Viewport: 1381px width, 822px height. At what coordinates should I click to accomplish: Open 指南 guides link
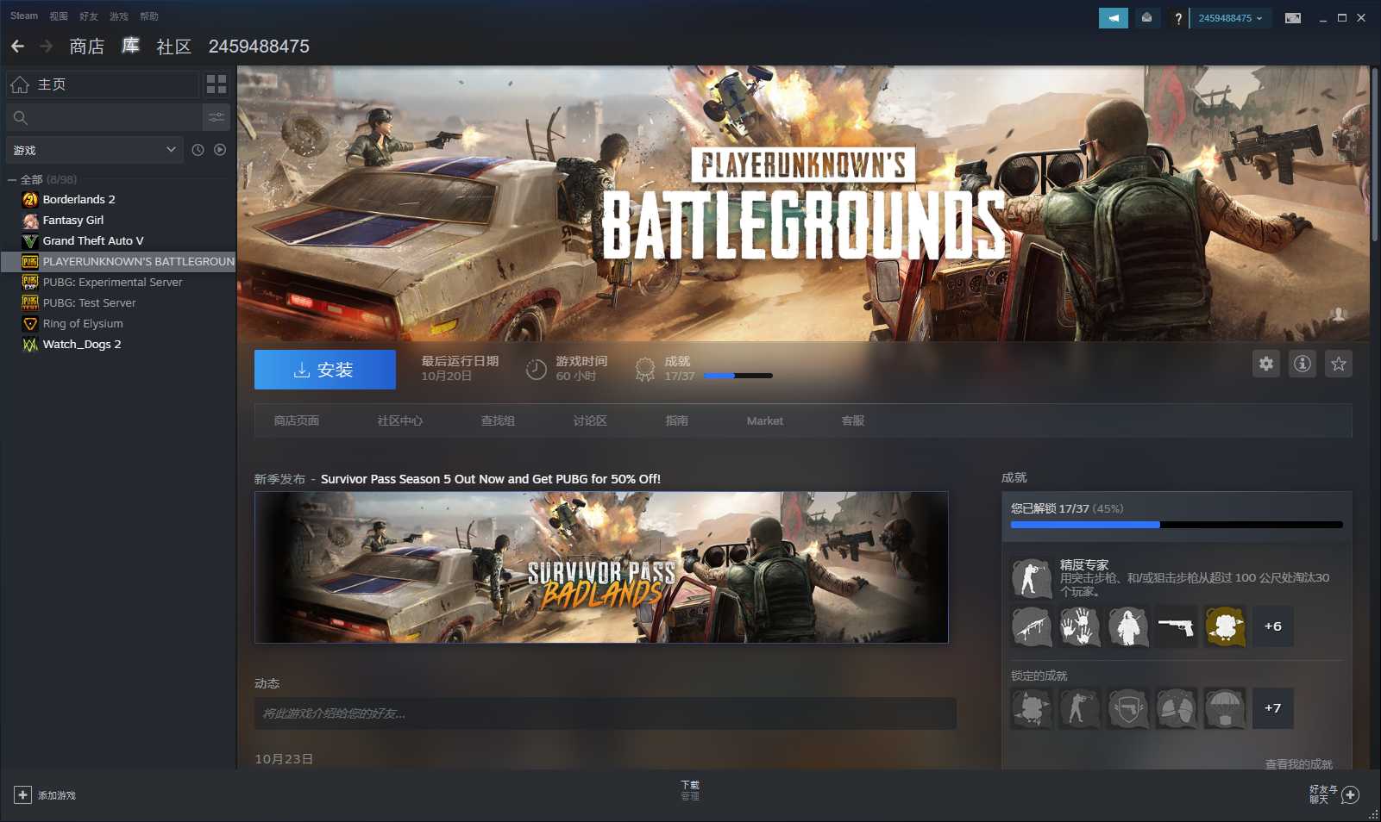pyautogui.click(x=677, y=420)
